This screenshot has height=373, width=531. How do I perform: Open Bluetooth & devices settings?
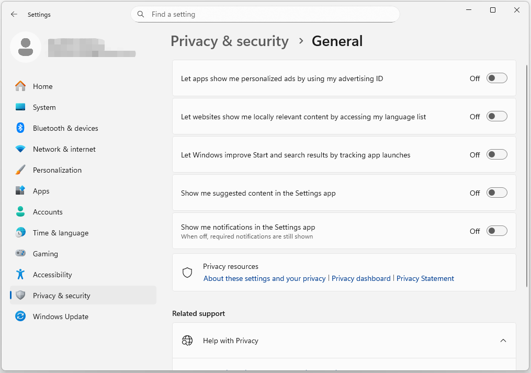pos(65,128)
